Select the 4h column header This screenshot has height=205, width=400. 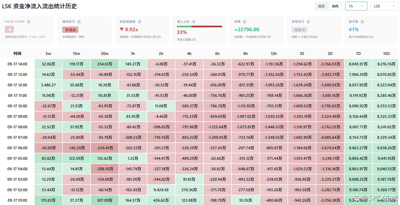click(189, 54)
